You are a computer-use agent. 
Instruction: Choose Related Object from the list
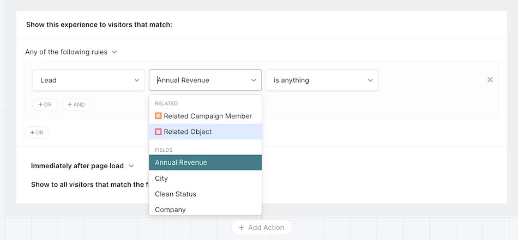(x=205, y=132)
